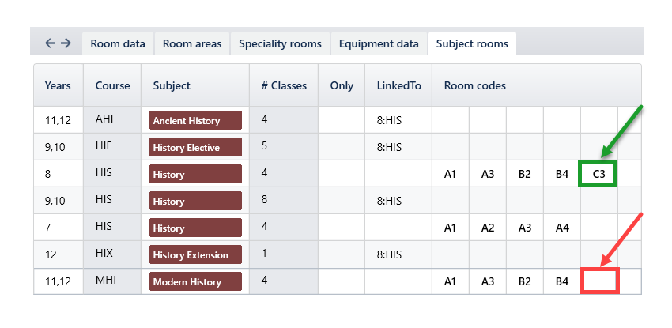Select the A2 room code for Year 7
Image resolution: width=672 pixels, height=328 pixels.
pyautogui.click(x=488, y=228)
